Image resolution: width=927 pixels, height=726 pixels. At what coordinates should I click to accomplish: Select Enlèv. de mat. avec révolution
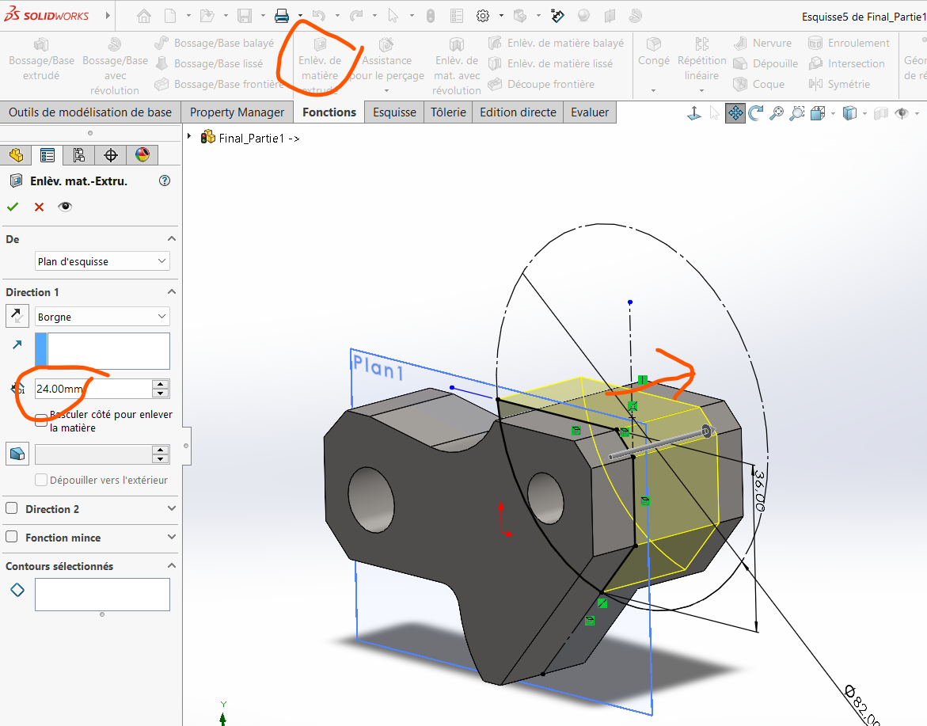pos(457,67)
